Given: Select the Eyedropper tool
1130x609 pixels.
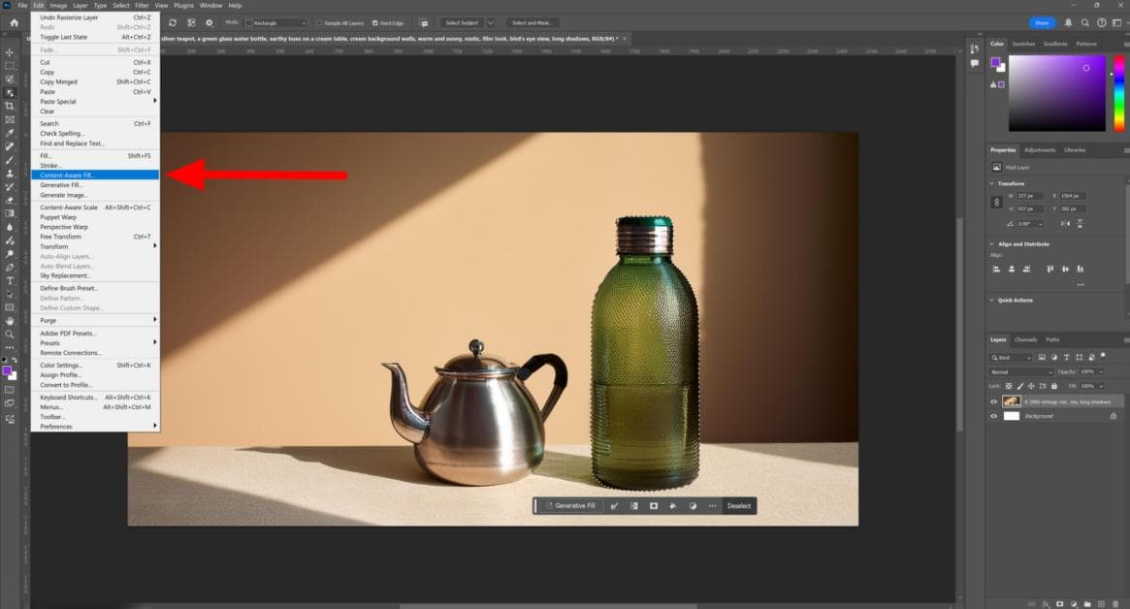Looking at the screenshot, I should click(10, 133).
